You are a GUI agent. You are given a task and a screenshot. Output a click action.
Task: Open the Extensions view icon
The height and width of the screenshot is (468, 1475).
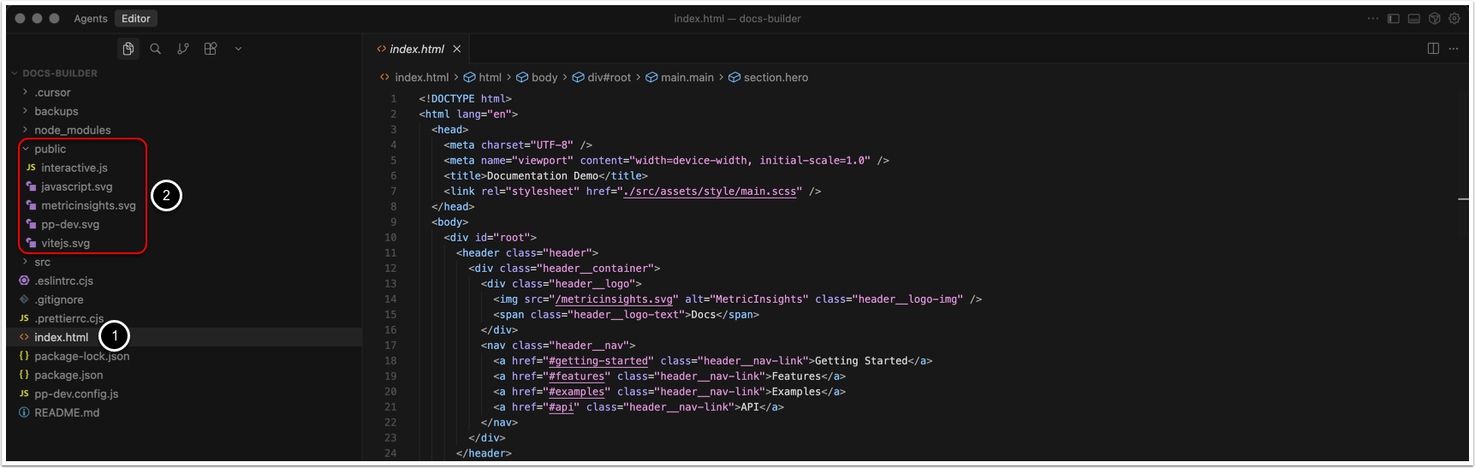click(211, 49)
